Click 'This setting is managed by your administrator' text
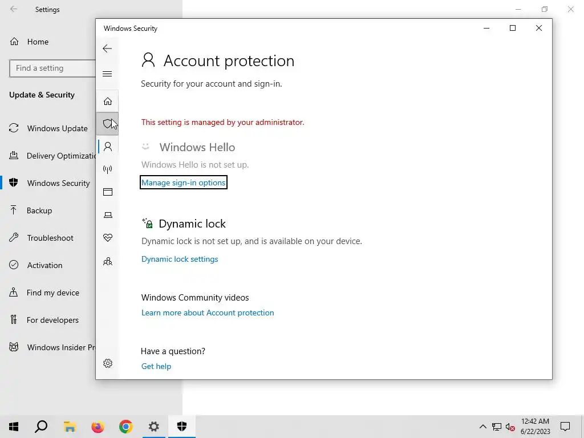Image resolution: width=584 pixels, height=438 pixels. [x=223, y=122]
